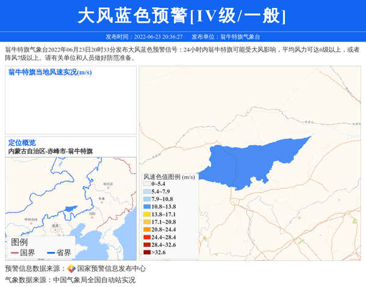Click the blue 省界 line symbol in legend
This screenshot has width=366, height=287.
click(51, 253)
